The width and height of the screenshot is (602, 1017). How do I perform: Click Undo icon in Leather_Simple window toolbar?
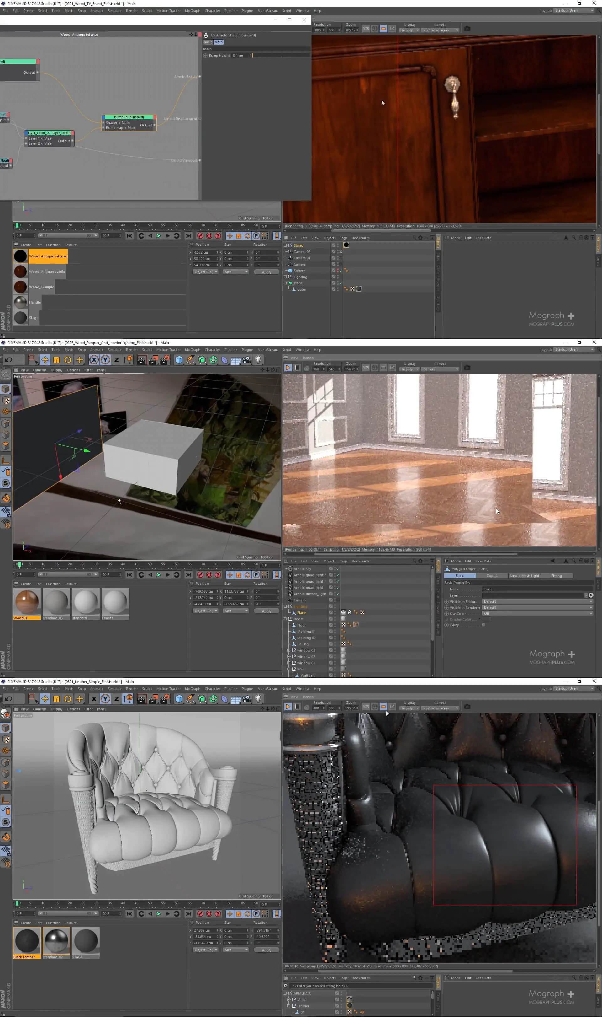8,699
